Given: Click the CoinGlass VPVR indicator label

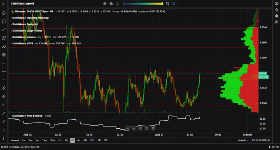Looking at the screenshot, I should pyautogui.click(x=22, y=44).
